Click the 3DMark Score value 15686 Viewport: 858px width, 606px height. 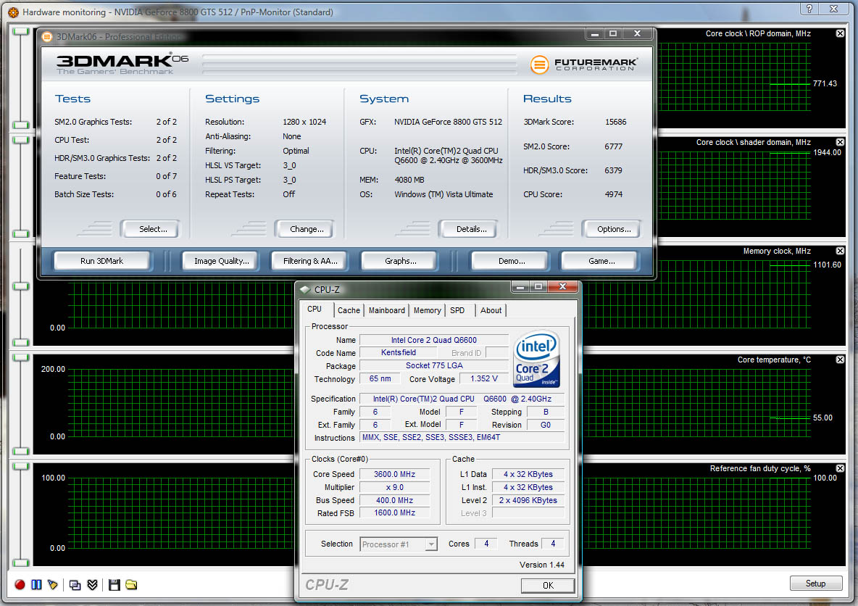615,122
